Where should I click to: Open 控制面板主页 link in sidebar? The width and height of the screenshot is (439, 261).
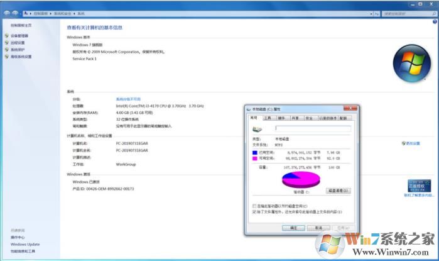21,25
